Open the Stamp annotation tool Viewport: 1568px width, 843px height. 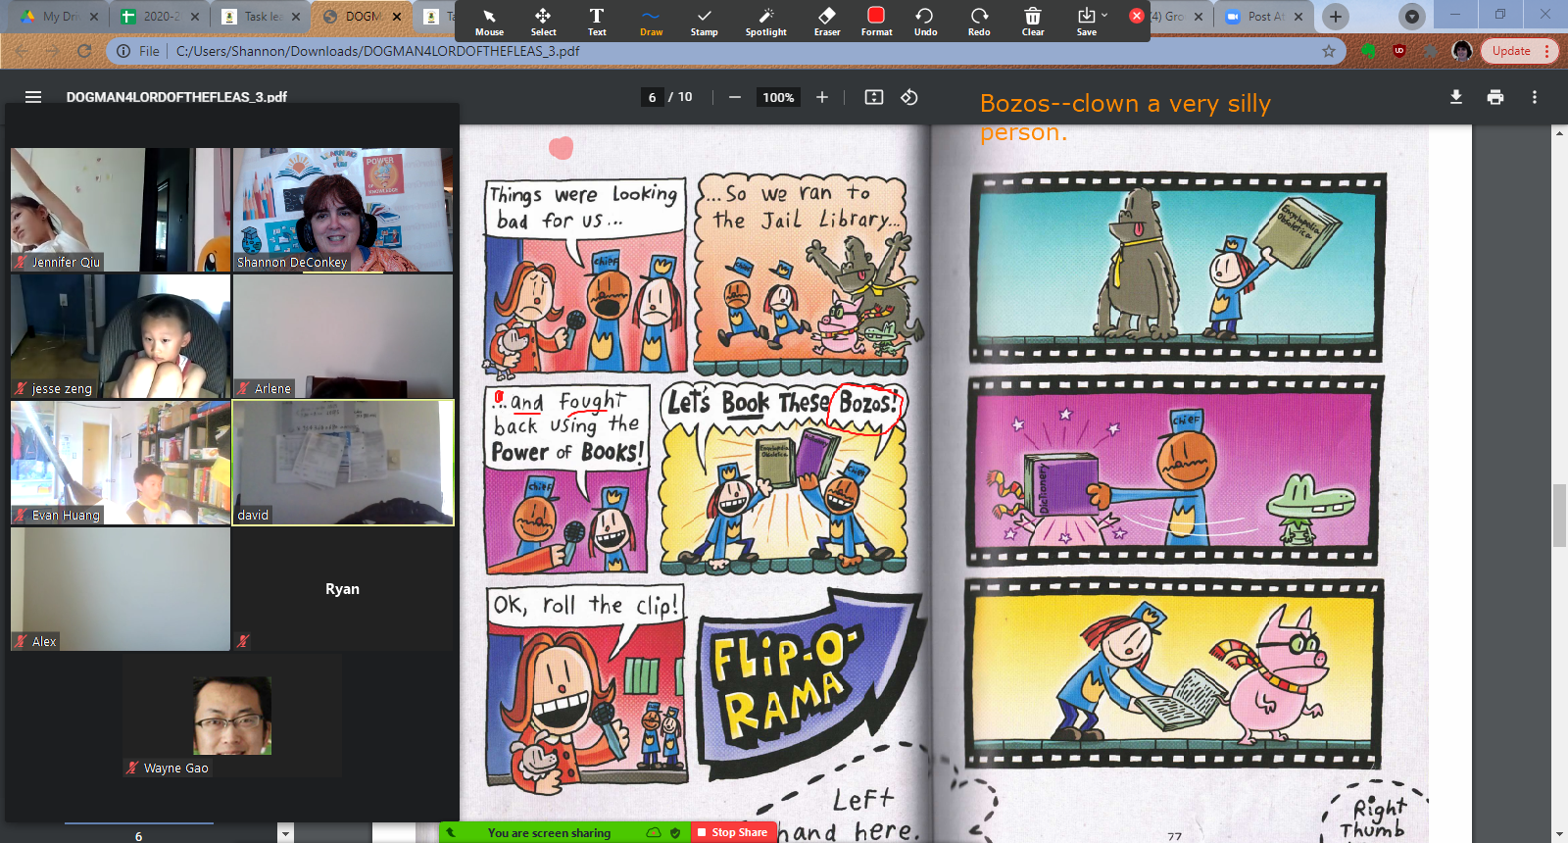(704, 22)
